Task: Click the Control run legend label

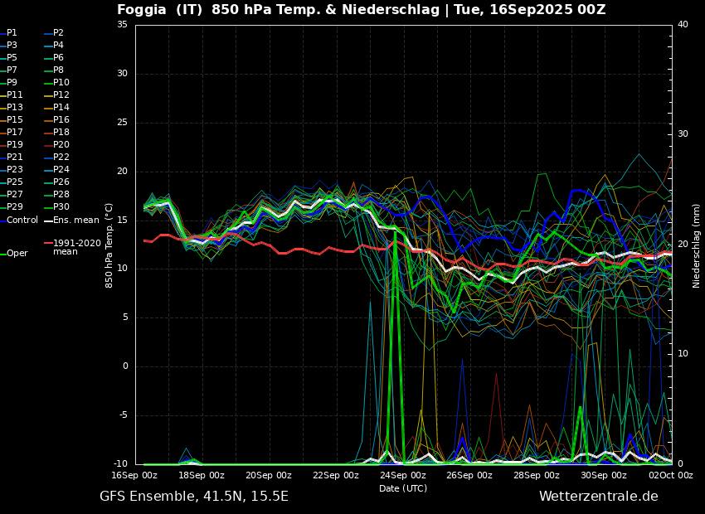Action: pos(22,220)
